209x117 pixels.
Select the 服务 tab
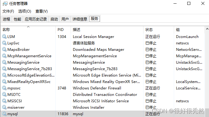tap(95, 19)
